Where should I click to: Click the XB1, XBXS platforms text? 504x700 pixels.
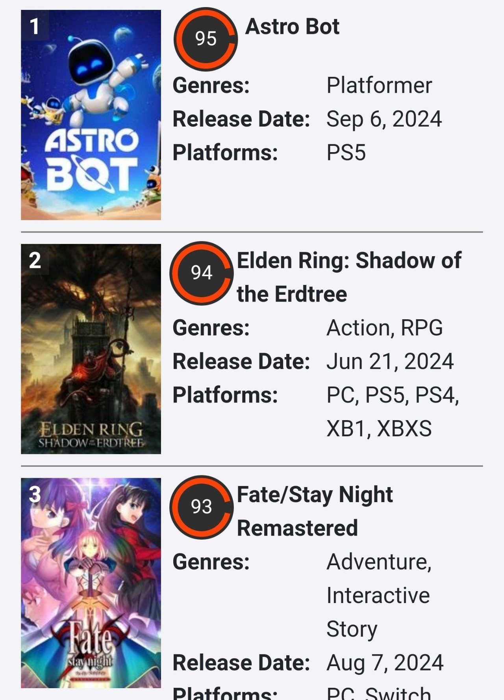(379, 429)
